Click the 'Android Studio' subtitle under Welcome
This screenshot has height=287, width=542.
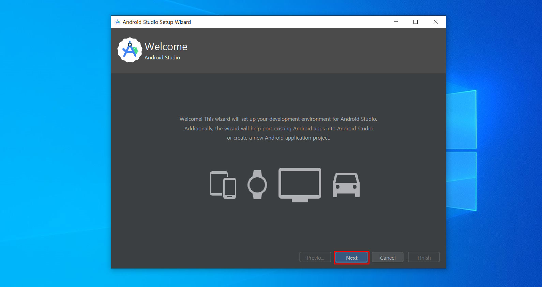click(162, 58)
